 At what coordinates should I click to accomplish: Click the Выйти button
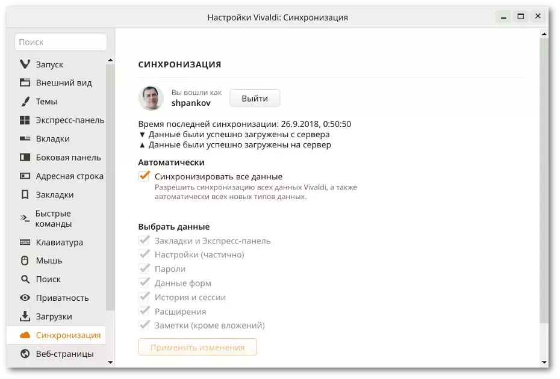[255, 98]
